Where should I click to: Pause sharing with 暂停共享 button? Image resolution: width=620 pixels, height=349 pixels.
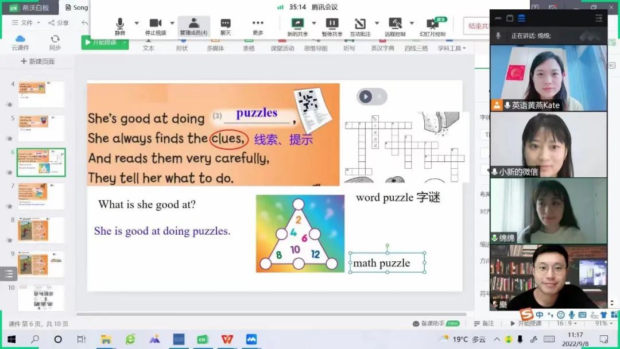click(332, 27)
